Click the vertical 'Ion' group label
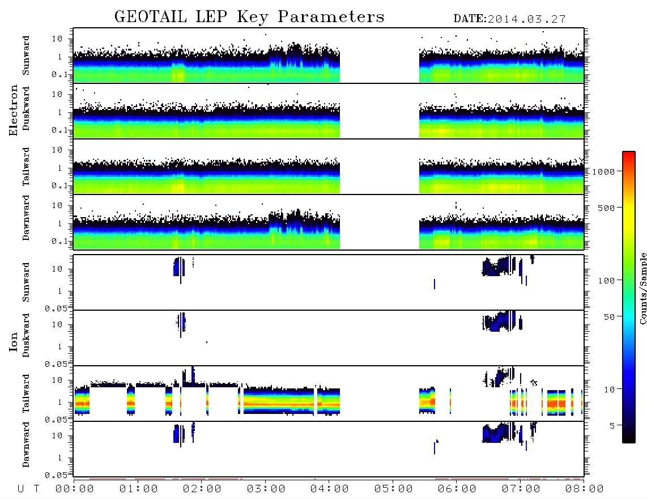Image resolution: width=647 pixels, height=499 pixels. pyautogui.click(x=13, y=341)
